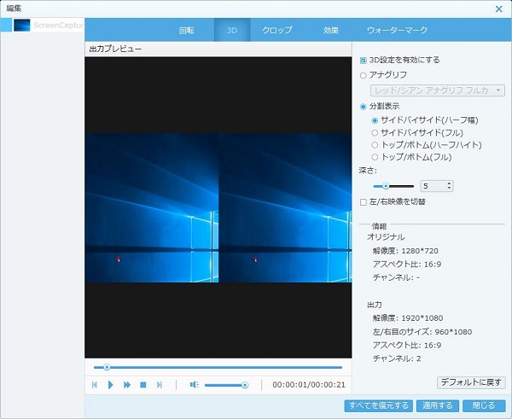Open the ウォーターマーク tab
Image resolution: width=512 pixels, height=419 pixels.
(397, 31)
